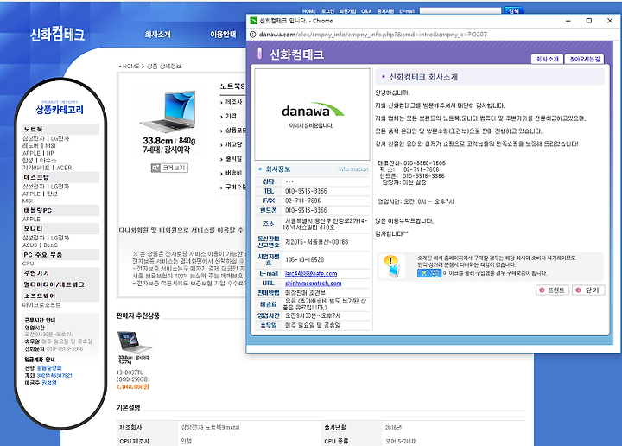Click Q&A in the top utility menu
Screen dimensions: 622x446
[x=366, y=11]
